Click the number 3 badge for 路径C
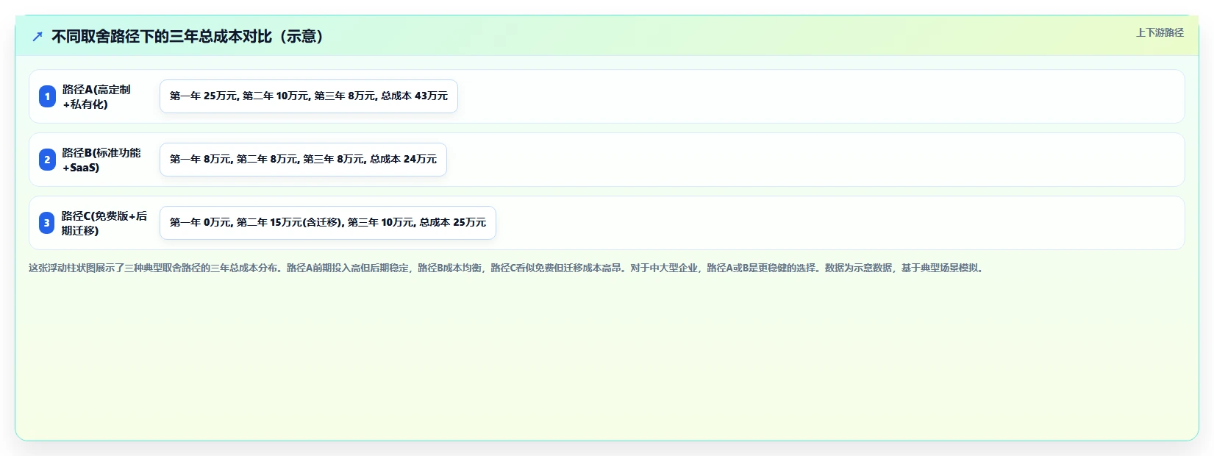The width and height of the screenshot is (1214, 456). 46,223
